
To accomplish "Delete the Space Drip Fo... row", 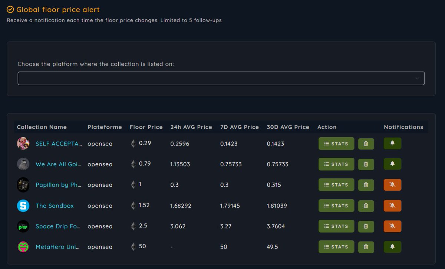I will pyautogui.click(x=366, y=226).
